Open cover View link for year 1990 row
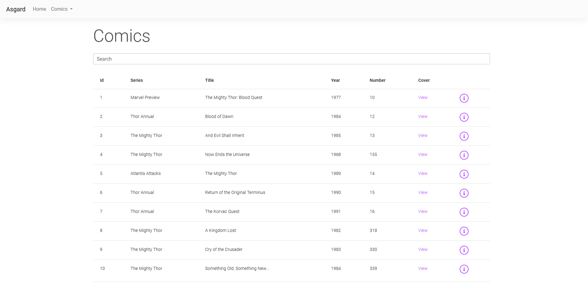The image size is (588, 284). (x=423, y=192)
